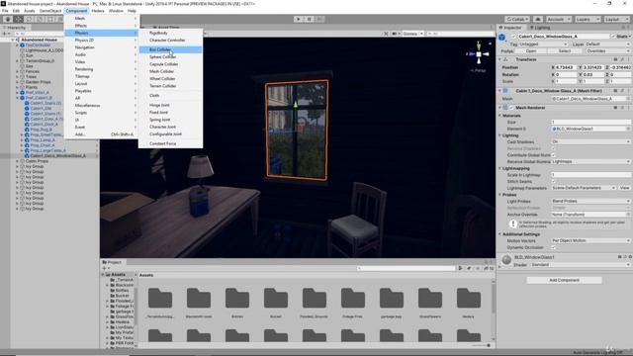Click the Position X input field
This screenshot has width=633, height=356.
coord(567,67)
